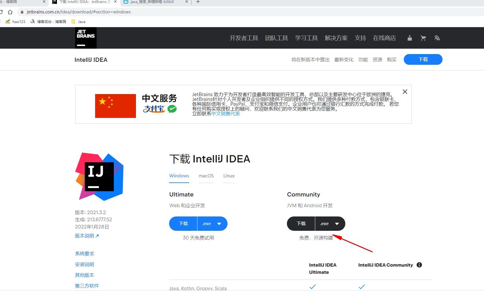Select the Windows download tab
Screen dimensions: 484x292
pyautogui.click(x=179, y=176)
